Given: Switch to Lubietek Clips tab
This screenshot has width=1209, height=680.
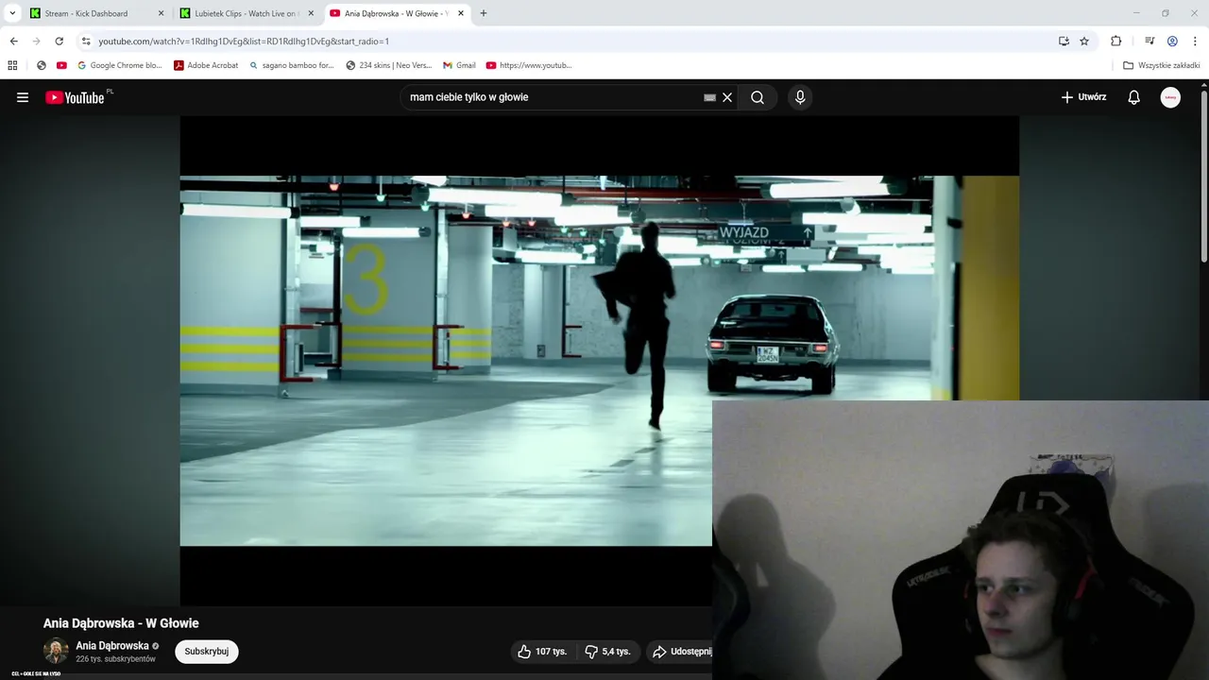Looking at the screenshot, I should tap(247, 13).
